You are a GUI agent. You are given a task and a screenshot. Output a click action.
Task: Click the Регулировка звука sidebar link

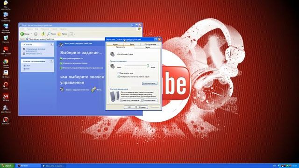point(34,54)
